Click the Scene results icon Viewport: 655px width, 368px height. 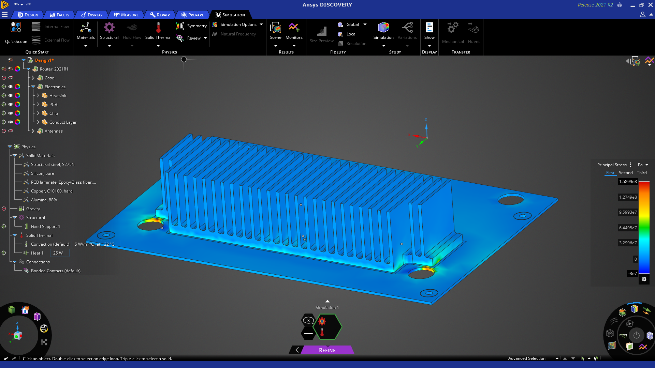275,28
